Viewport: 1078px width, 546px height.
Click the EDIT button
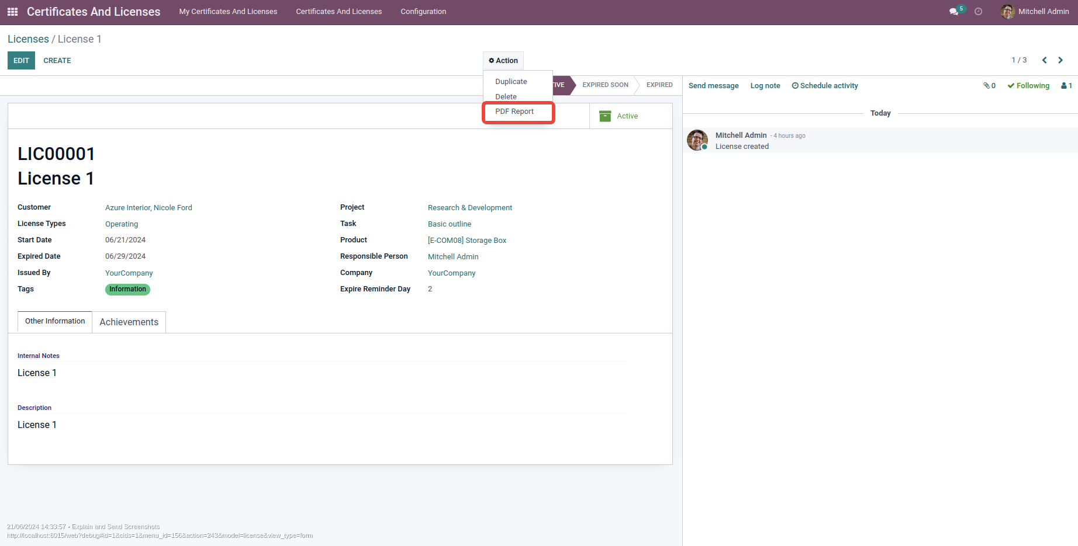click(21, 61)
